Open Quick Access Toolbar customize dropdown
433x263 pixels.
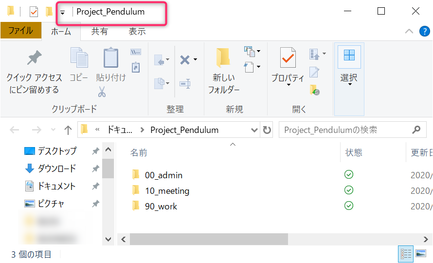pyautogui.click(x=62, y=12)
